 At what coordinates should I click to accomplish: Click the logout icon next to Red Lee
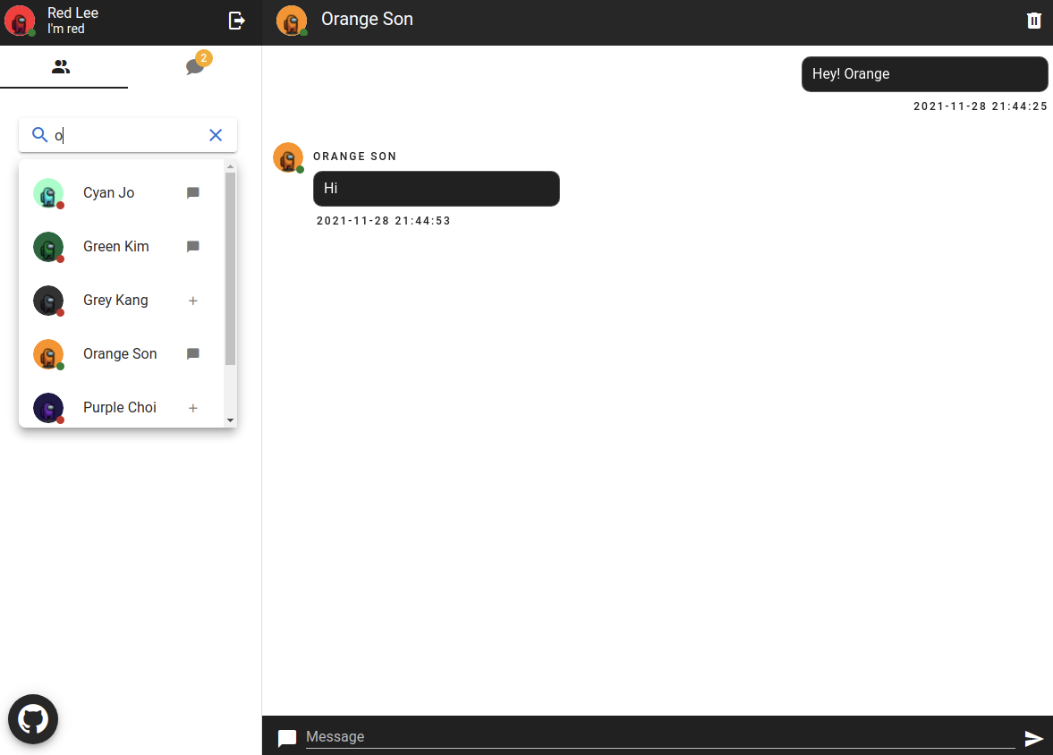coord(236,21)
